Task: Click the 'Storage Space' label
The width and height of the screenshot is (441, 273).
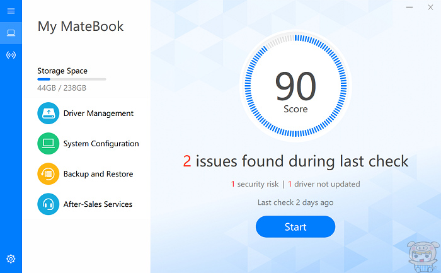Action: click(x=62, y=71)
